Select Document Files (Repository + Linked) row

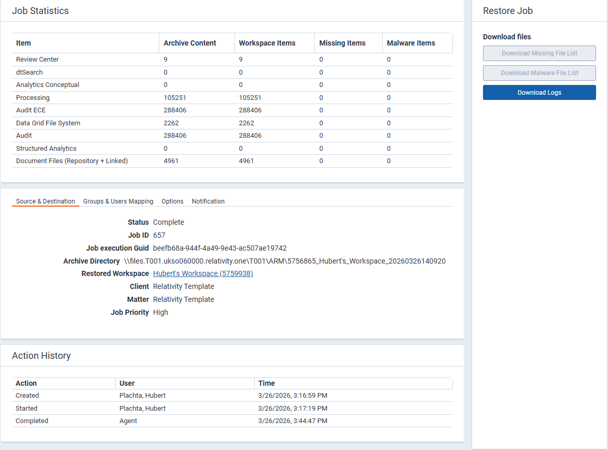[x=232, y=161]
